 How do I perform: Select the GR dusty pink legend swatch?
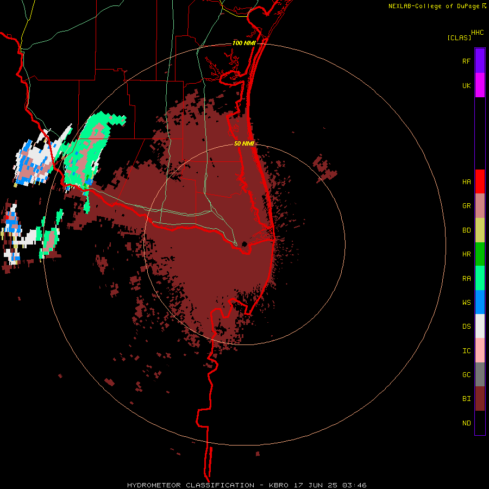(480, 206)
